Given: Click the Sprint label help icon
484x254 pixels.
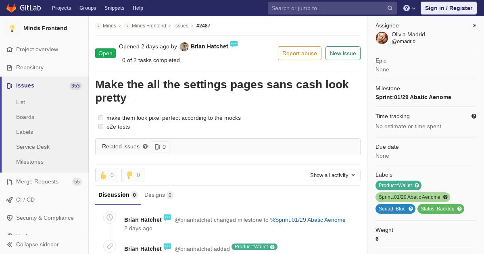Looking at the screenshot, I should (x=445, y=197).
